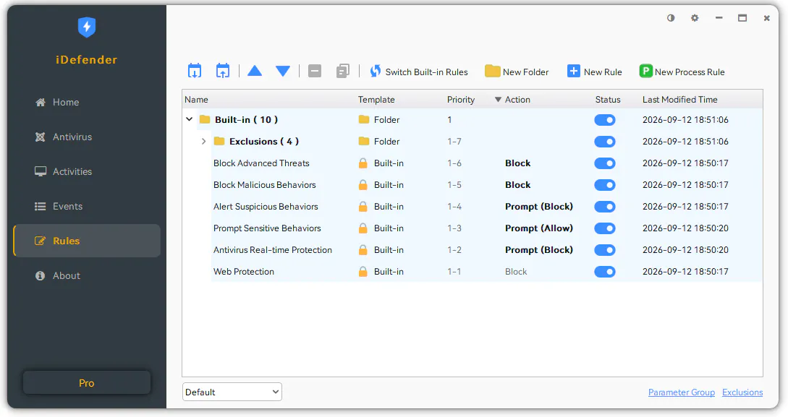Click the Pro button in sidebar

86,383
